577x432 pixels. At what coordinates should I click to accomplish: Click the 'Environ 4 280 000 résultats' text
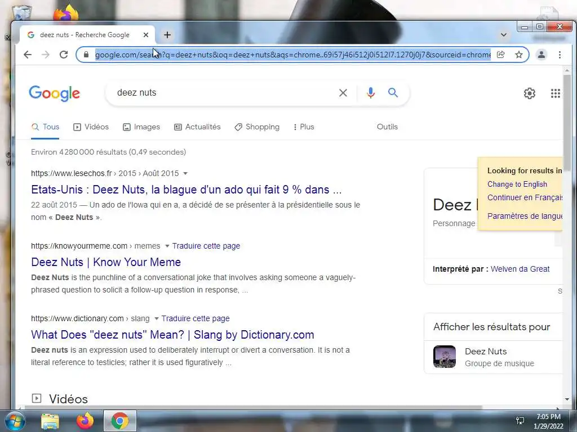pos(109,152)
